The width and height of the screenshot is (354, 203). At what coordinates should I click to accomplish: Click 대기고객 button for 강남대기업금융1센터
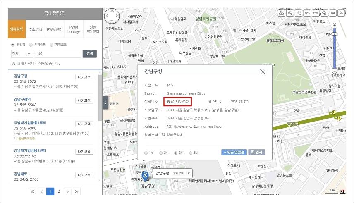coord(84,124)
